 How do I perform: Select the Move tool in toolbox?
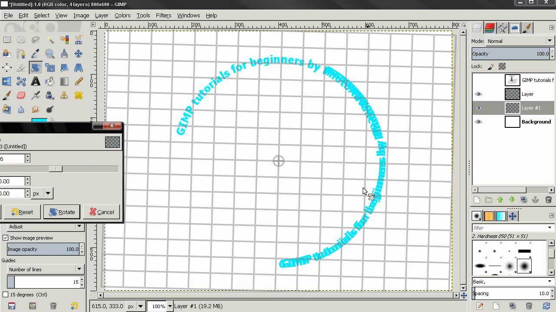tap(79, 54)
